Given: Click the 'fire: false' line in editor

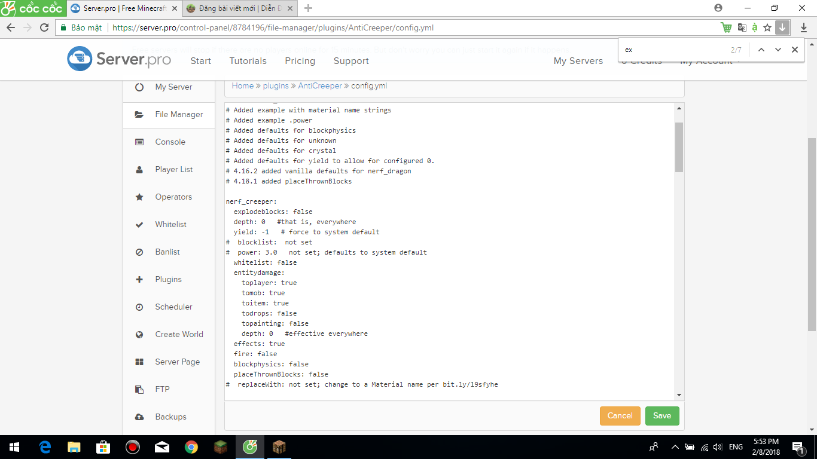Looking at the screenshot, I should 255,354.
